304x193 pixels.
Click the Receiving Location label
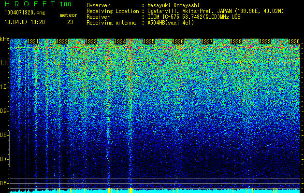click(113, 11)
